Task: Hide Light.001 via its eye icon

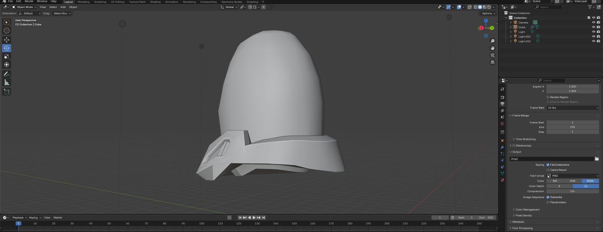Action: (593, 37)
